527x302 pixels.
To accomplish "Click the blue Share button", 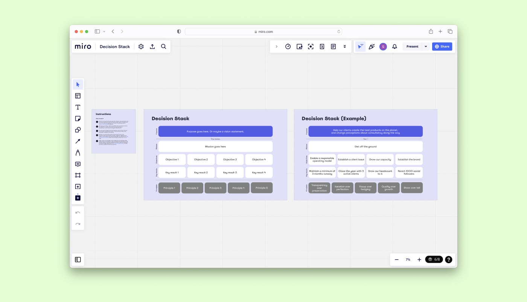I will (x=442, y=46).
